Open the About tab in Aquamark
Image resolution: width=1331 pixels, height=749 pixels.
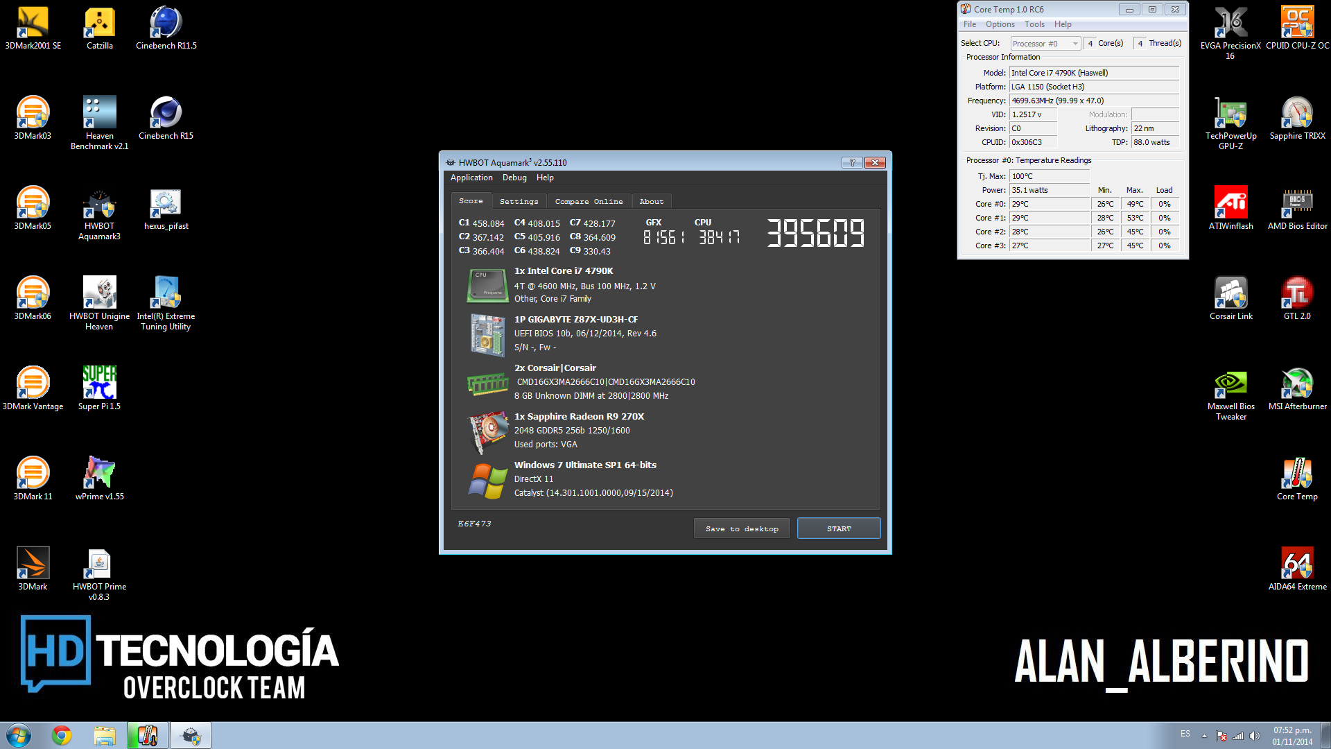(x=651, y=201)
